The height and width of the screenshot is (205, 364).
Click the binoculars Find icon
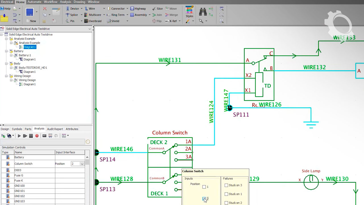pos(203,12)
